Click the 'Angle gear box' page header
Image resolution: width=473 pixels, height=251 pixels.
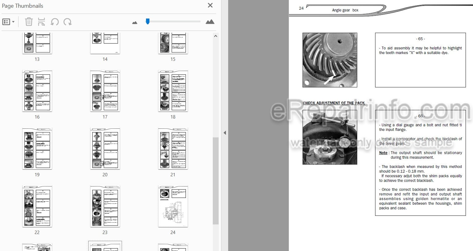(x=345, y=10)
